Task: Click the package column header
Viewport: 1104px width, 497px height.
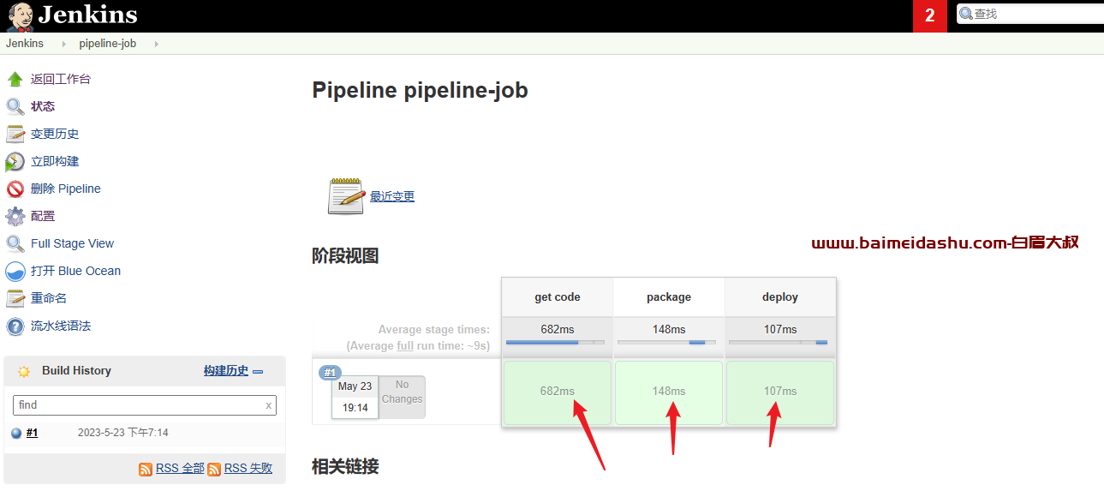Action: (669, 297)
